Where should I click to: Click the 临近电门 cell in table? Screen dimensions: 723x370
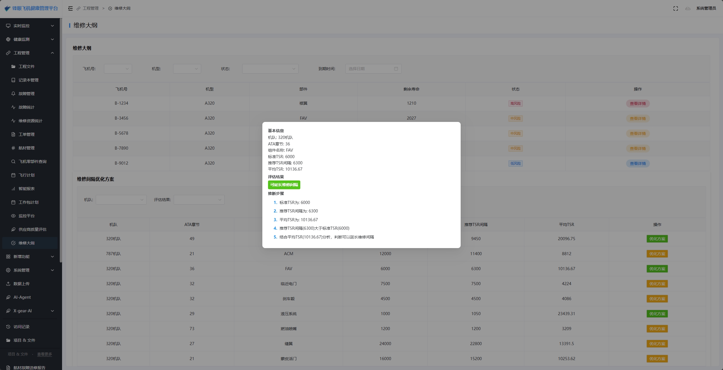(x=288, y=284)
